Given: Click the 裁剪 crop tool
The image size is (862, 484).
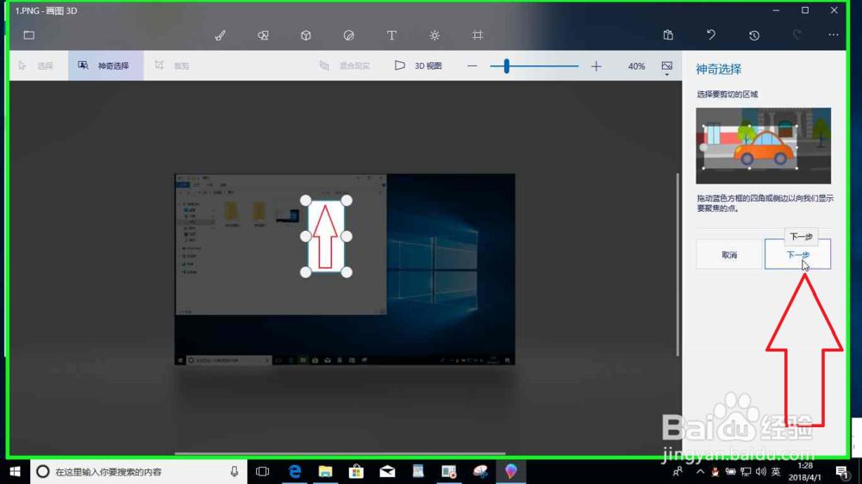Looking at the screenshot, I should (172, 66).
